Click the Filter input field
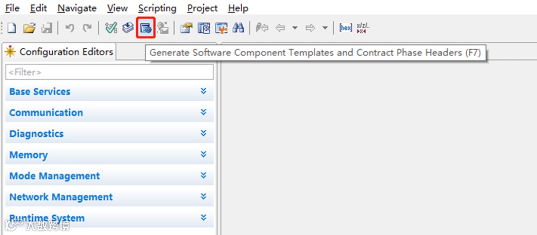Image resolution: width=537 pixels, height=235 pixels. tap(109, 72)
